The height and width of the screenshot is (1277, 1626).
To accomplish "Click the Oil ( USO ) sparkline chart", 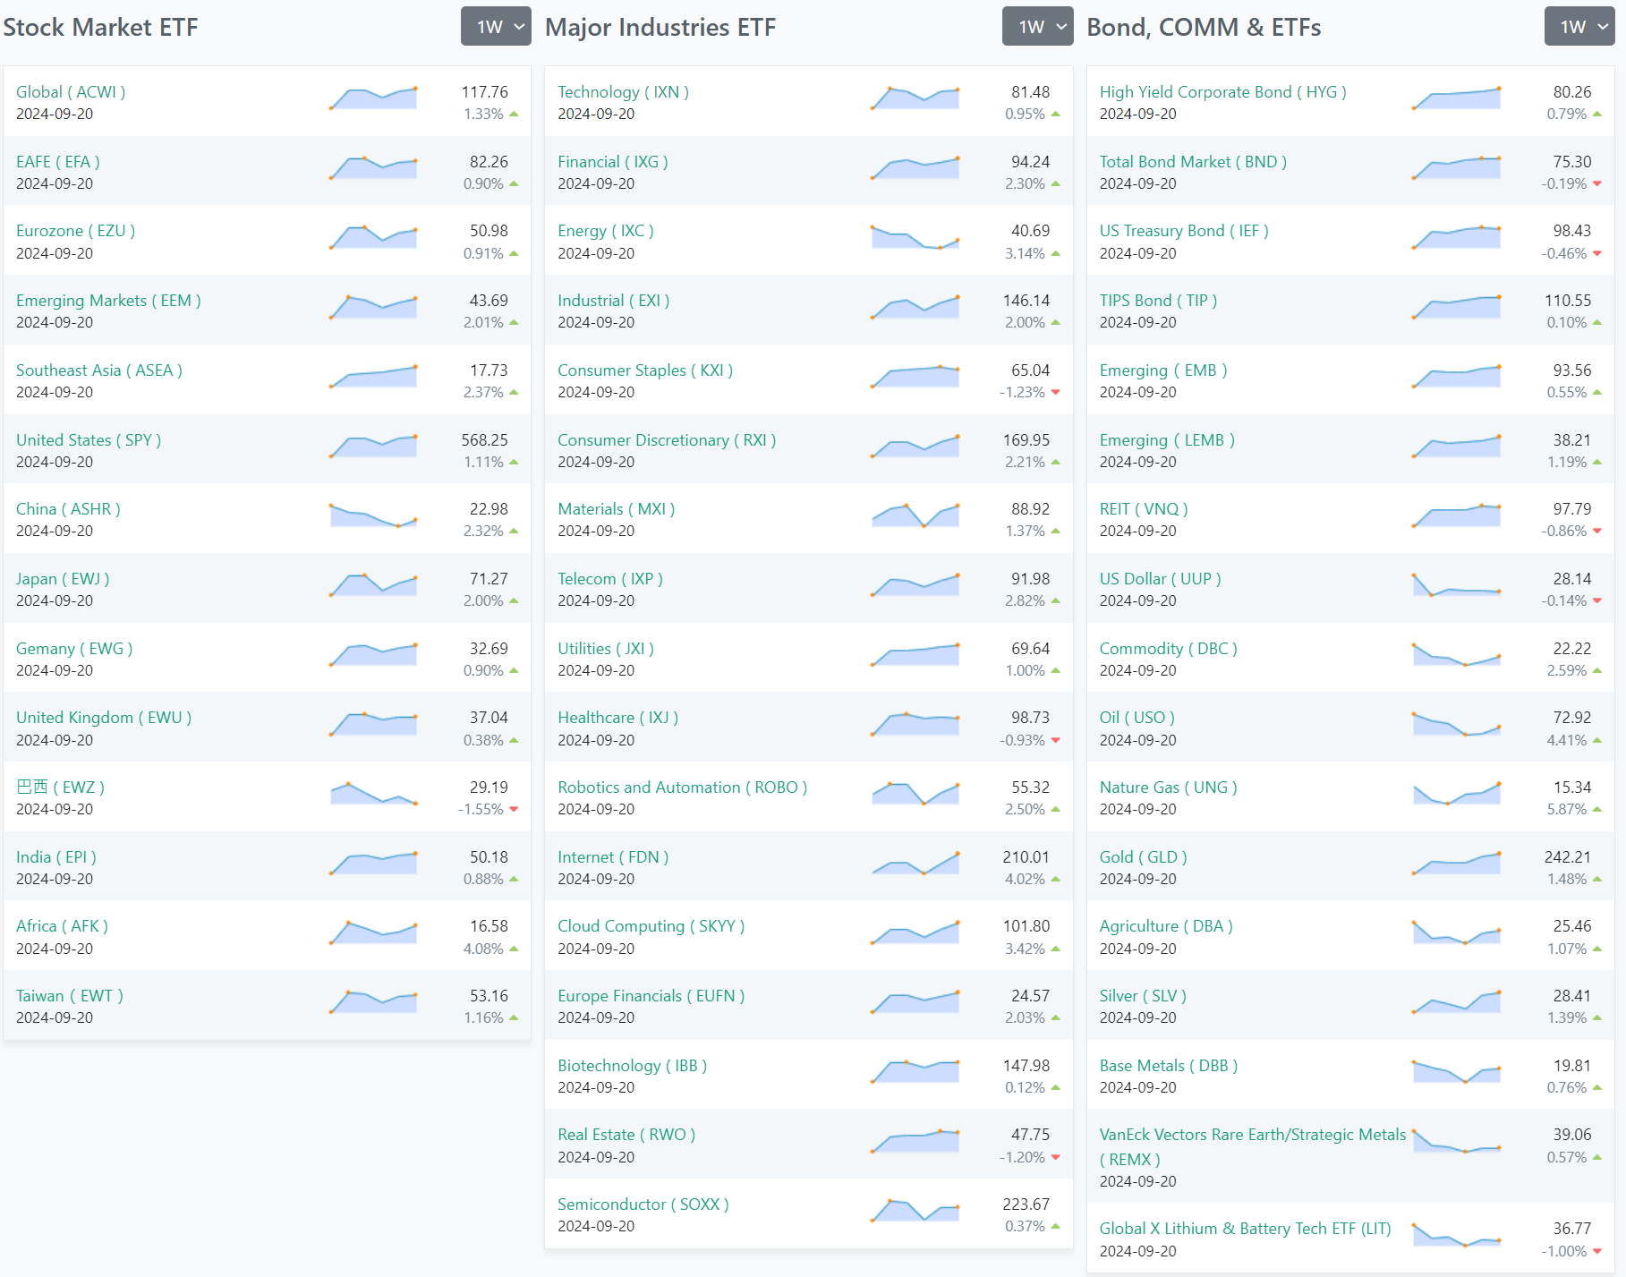I will pyautogui.click(x=1456, y=724).
